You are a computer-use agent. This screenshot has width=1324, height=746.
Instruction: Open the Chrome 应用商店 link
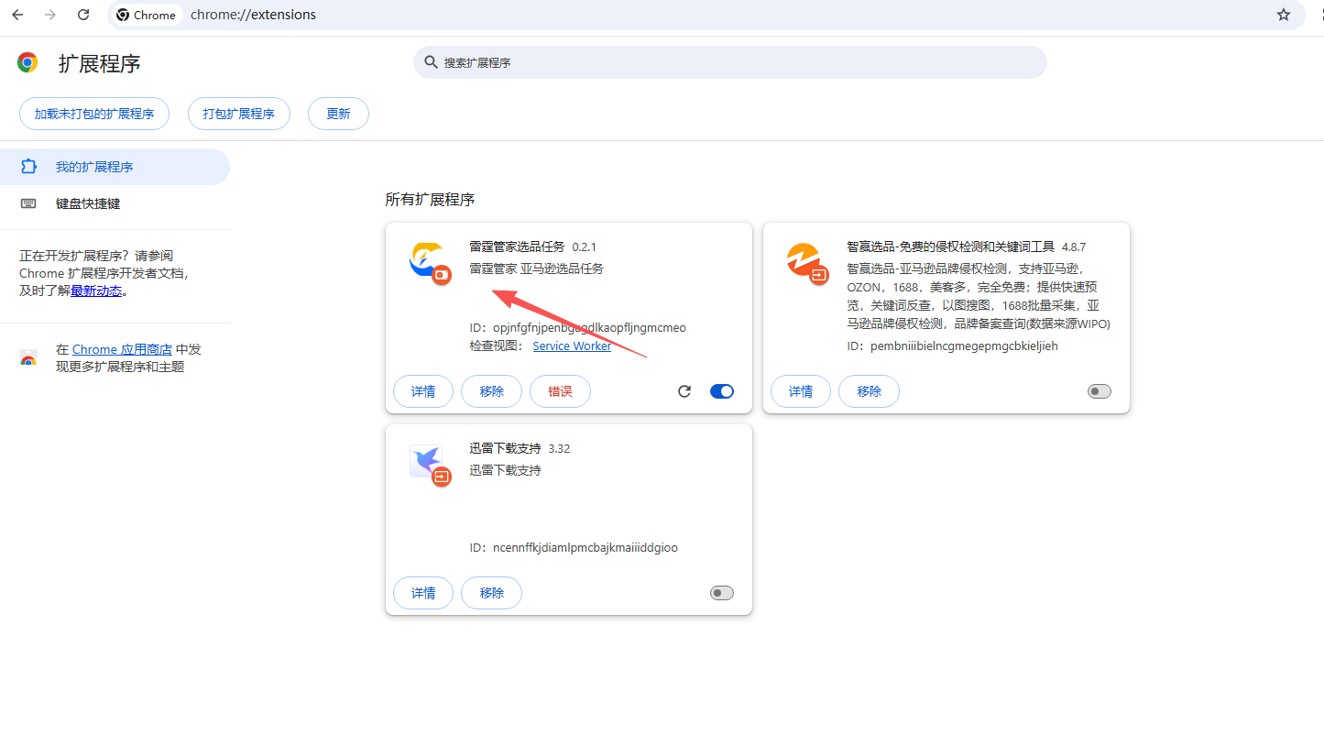tap(122, 349)
